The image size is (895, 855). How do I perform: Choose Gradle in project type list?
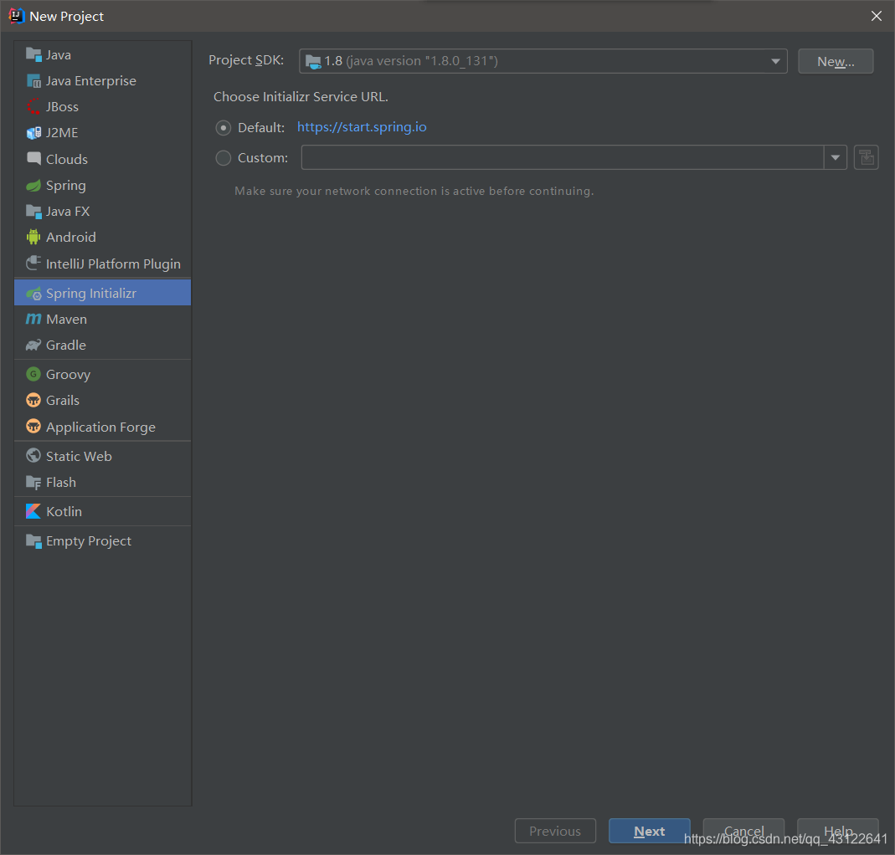point(103,345)
